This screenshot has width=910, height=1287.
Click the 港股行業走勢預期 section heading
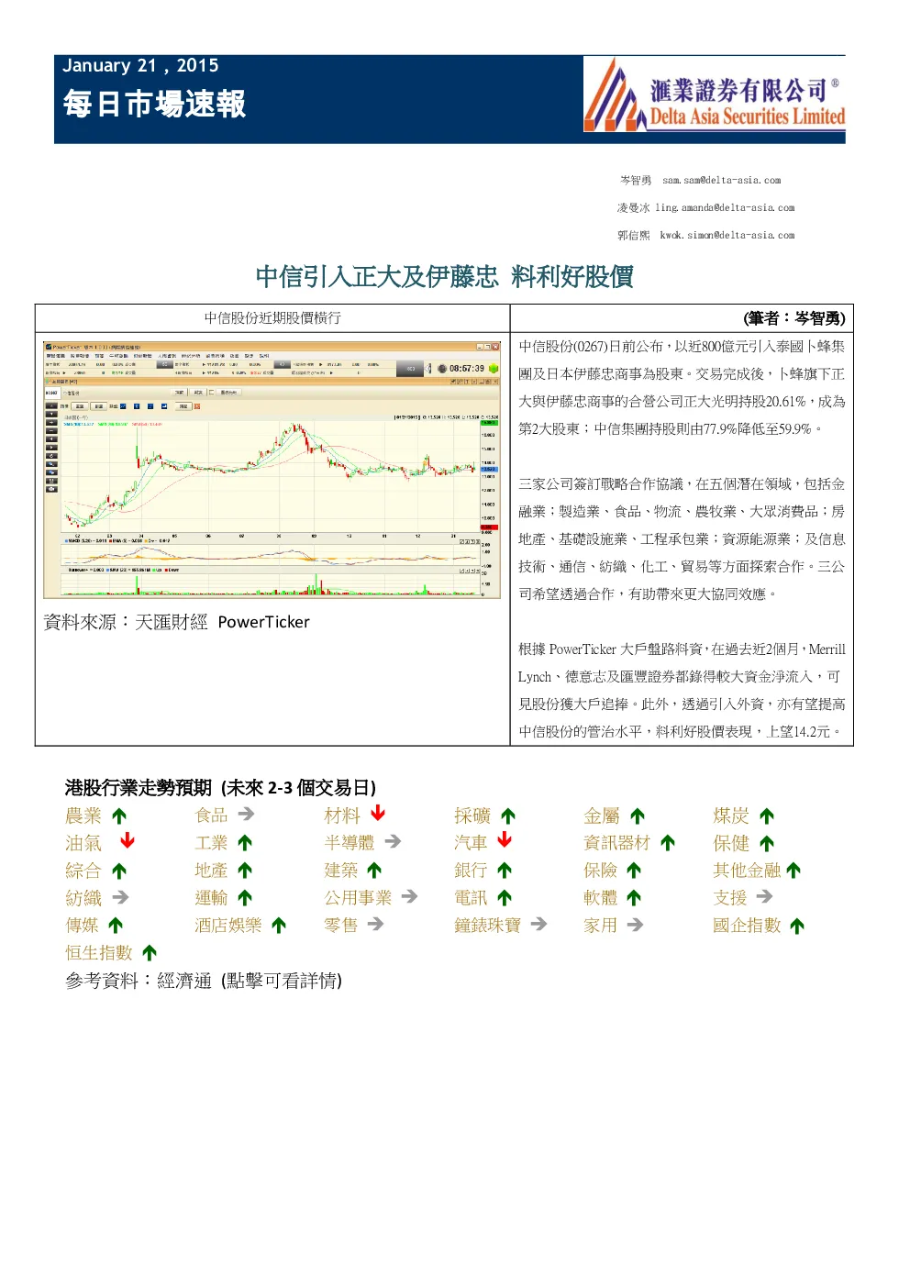[x=220, y=787]
